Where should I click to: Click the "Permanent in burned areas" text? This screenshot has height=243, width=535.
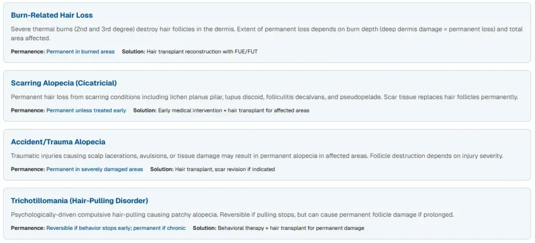tap(80, 52)
